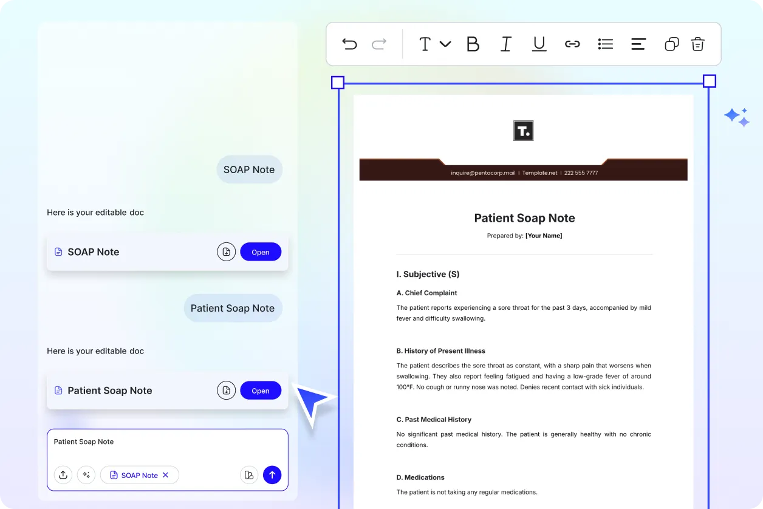Expand the text style dropdown chevron
Viewport: 763px width, 509px height.
pyautogui.click(x=445, y=44)
